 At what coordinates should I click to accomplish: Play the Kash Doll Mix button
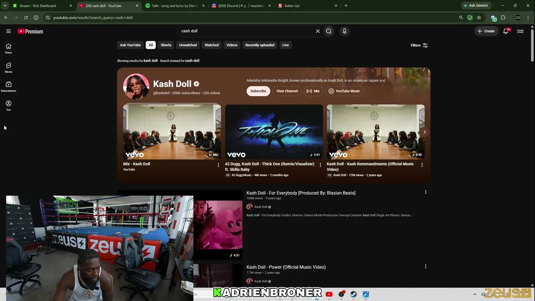pyautogui.click(x=313, y=91)
